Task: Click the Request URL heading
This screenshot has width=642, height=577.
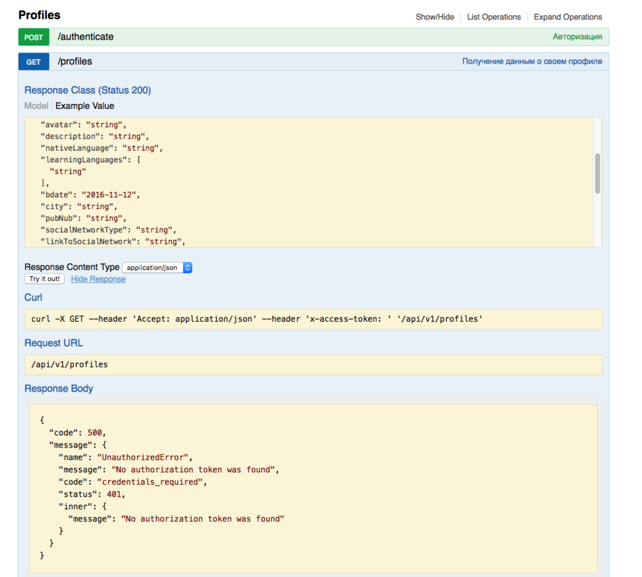Action: (54, 343)
